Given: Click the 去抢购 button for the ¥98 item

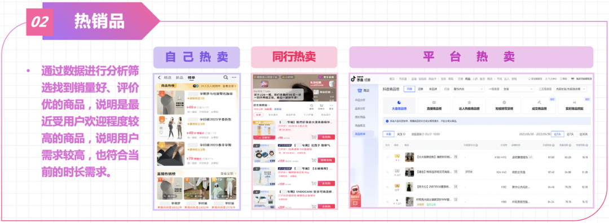Looking at the screenshot, I should [x=326, y=137].
